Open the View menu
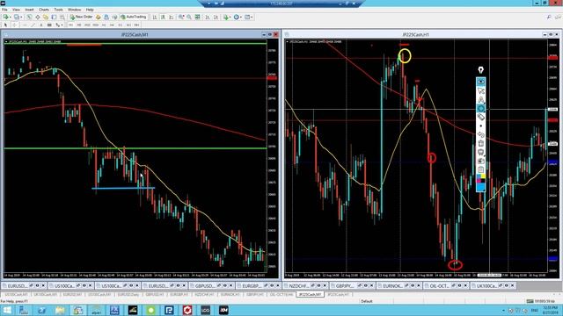Image resolution: width=563 pixels, height=316 pixels. pos(16,10)
